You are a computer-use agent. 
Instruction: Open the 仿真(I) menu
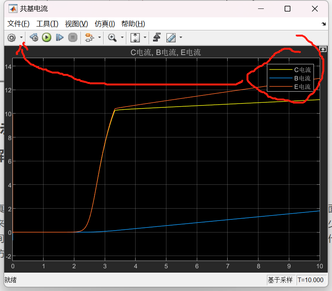click(105, 24)
